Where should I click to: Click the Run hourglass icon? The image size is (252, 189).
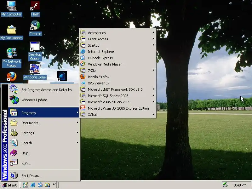pos(14,163)
